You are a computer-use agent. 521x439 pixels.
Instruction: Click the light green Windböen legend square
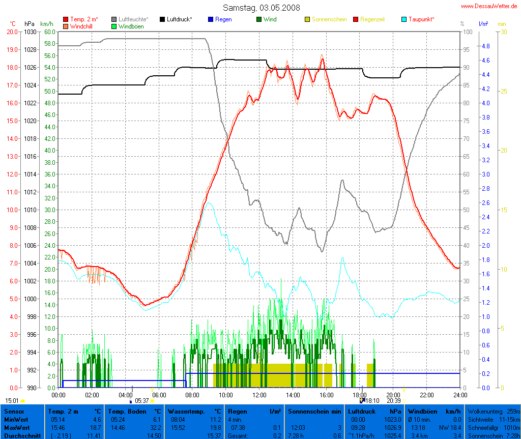[114, 26]
